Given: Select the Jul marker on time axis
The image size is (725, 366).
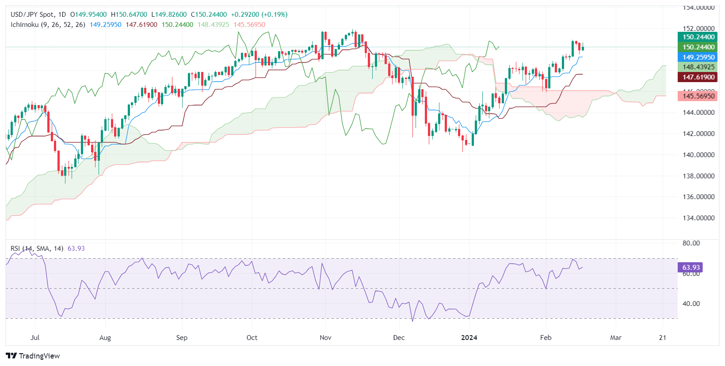Looking at the screenshot, I should pyautogui.click(x=35, y=338).
